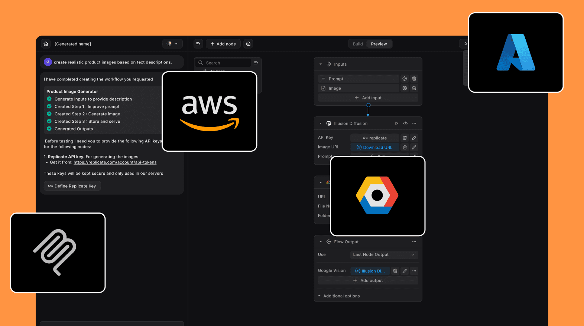Click the user message about product images
Image resolution: width=584 pixels, height=326 pixels.
click(112, 62)
